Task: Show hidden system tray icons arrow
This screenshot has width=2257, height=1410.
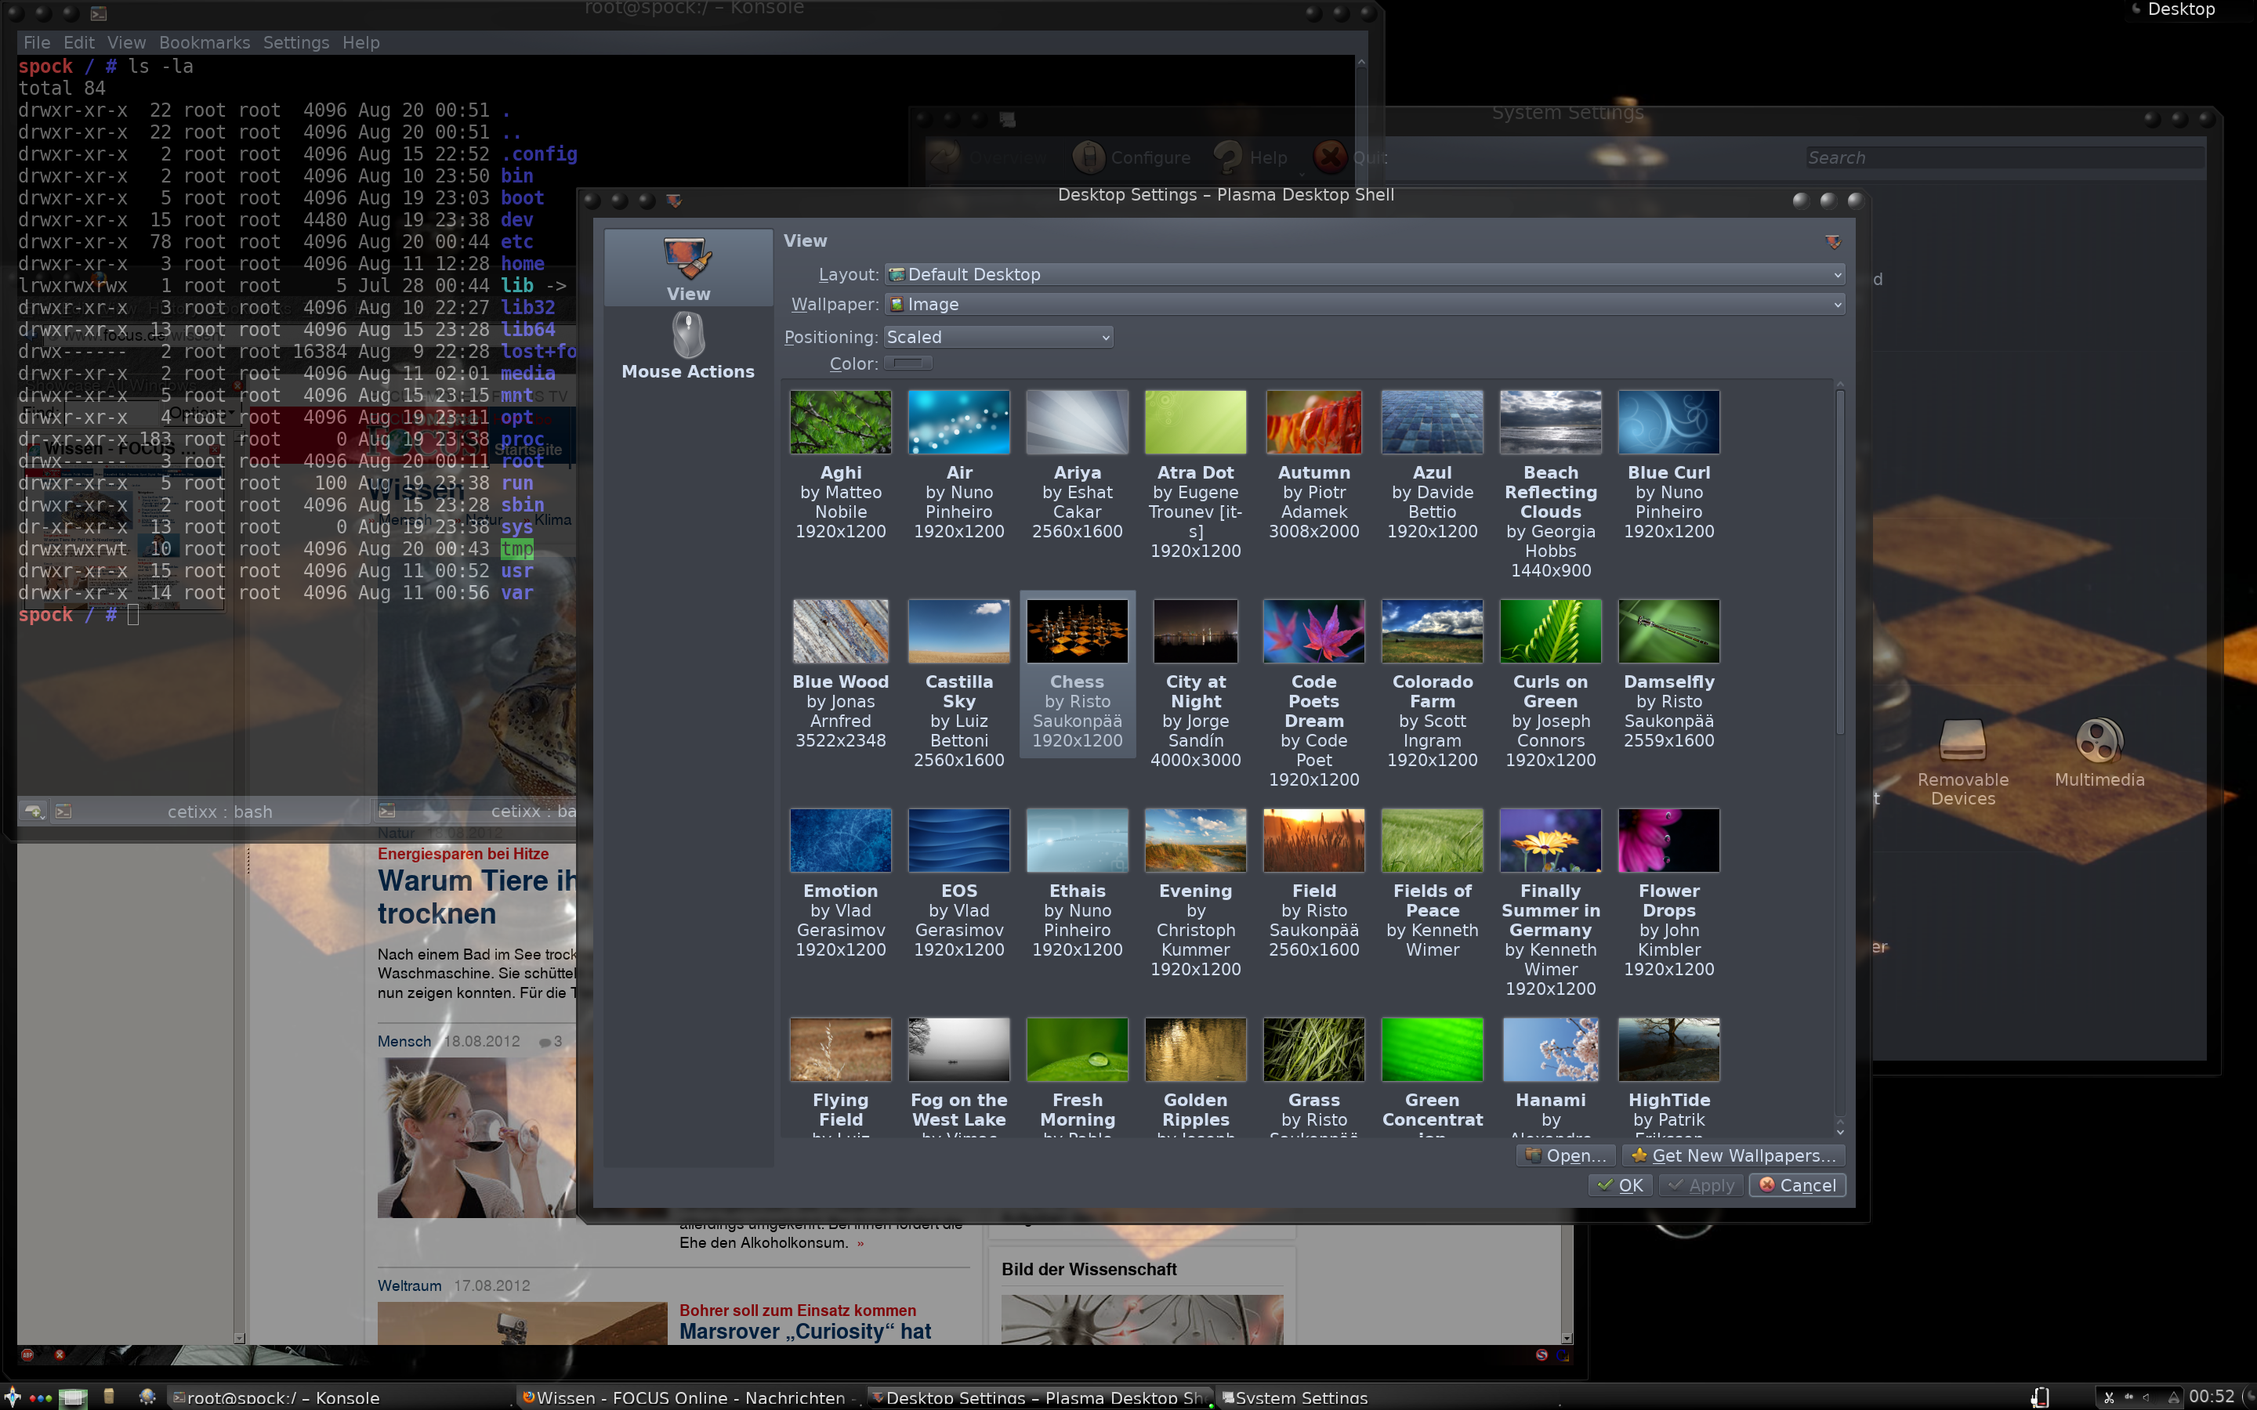Action: (x=2174, y=1398)
